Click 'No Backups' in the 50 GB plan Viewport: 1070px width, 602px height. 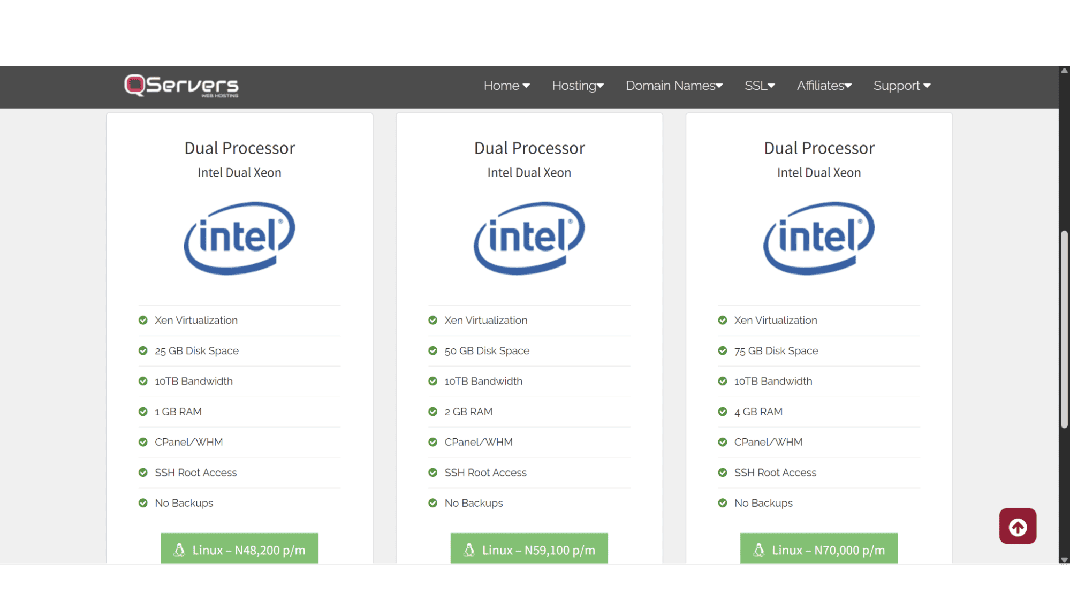[474, 503]
